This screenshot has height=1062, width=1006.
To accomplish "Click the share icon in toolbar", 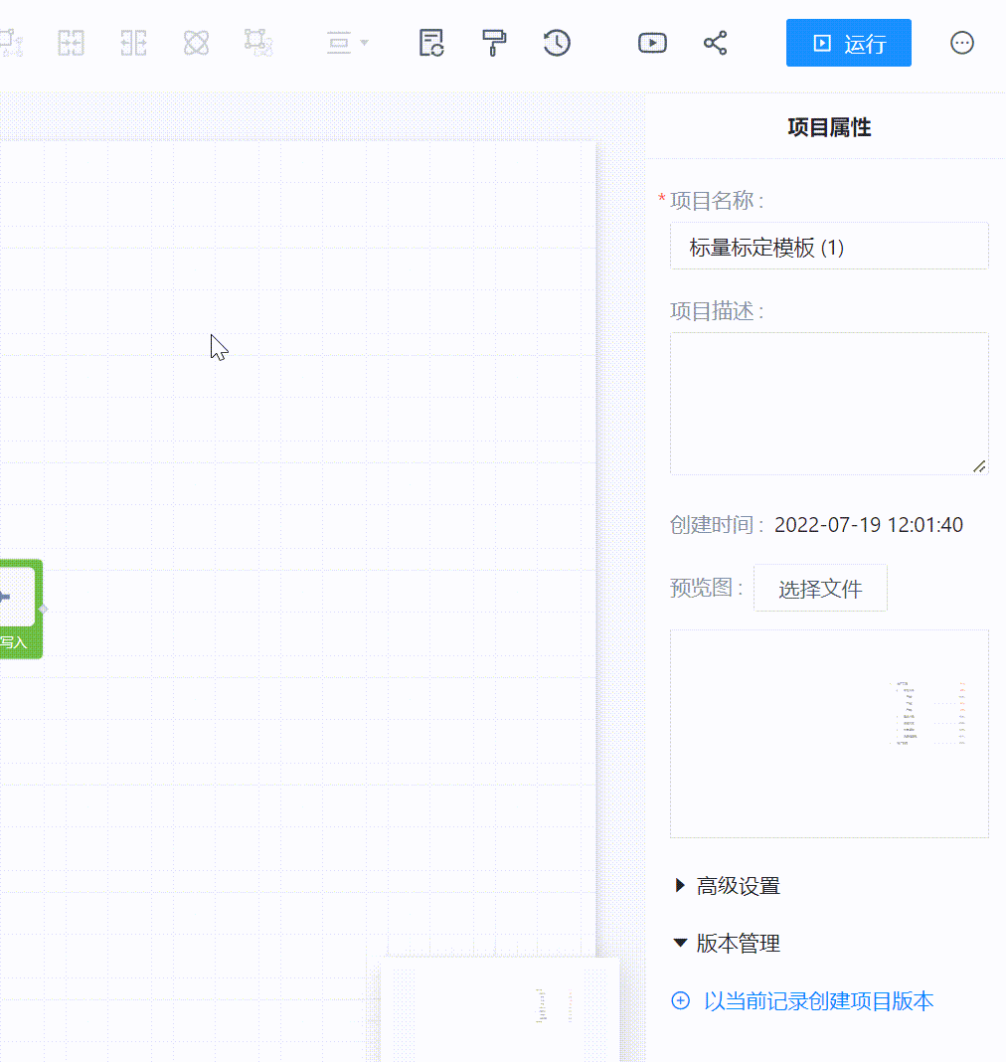I will point(715,43).
